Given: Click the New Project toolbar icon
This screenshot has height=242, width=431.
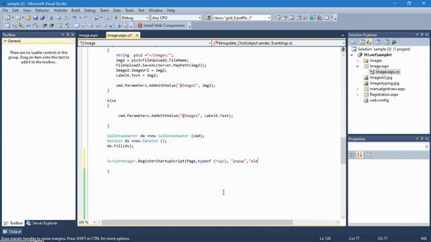Looking at the screenshot, I should [x=7, y=18].
